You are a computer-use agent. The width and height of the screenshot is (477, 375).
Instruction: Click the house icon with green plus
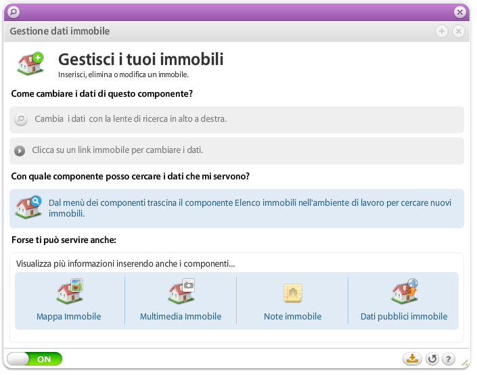[30, 64]
